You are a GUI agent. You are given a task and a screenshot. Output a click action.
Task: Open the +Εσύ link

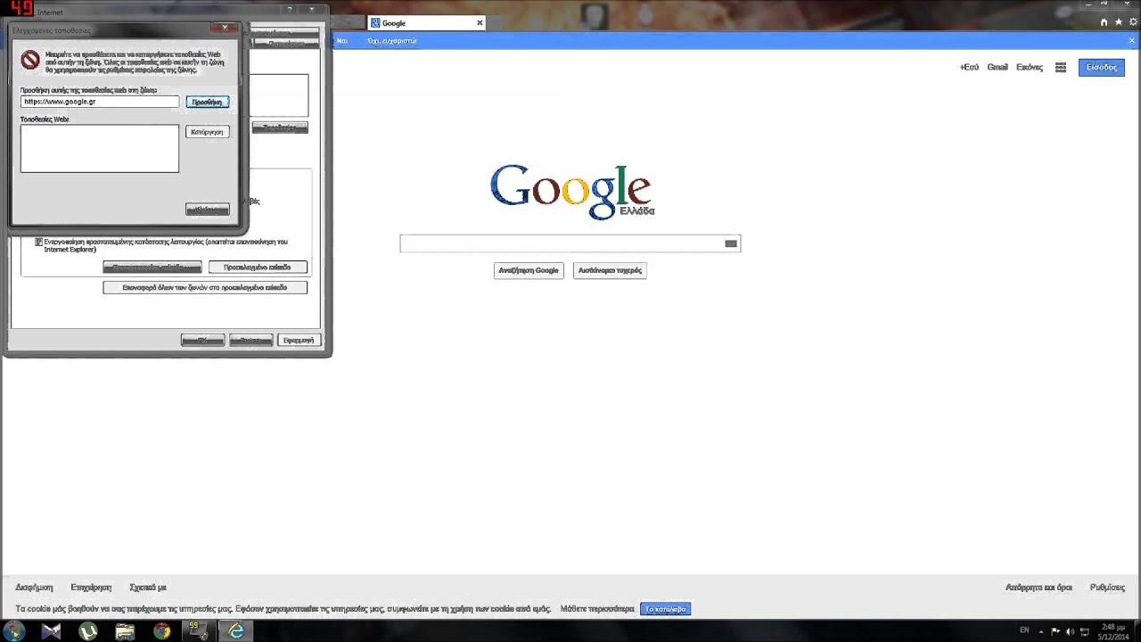click(x=969, y=67)
